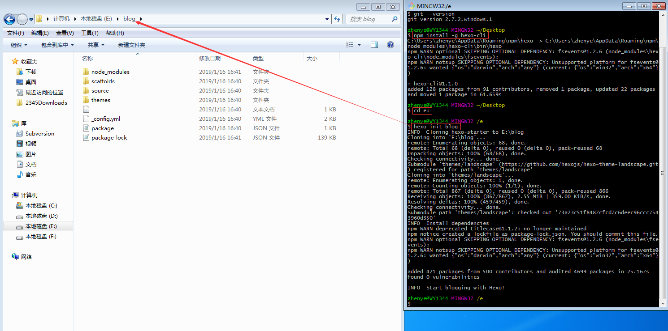Screen dimensions: 668x331
Task: Click the YML 文件 type cell
Action: point(265,119)
